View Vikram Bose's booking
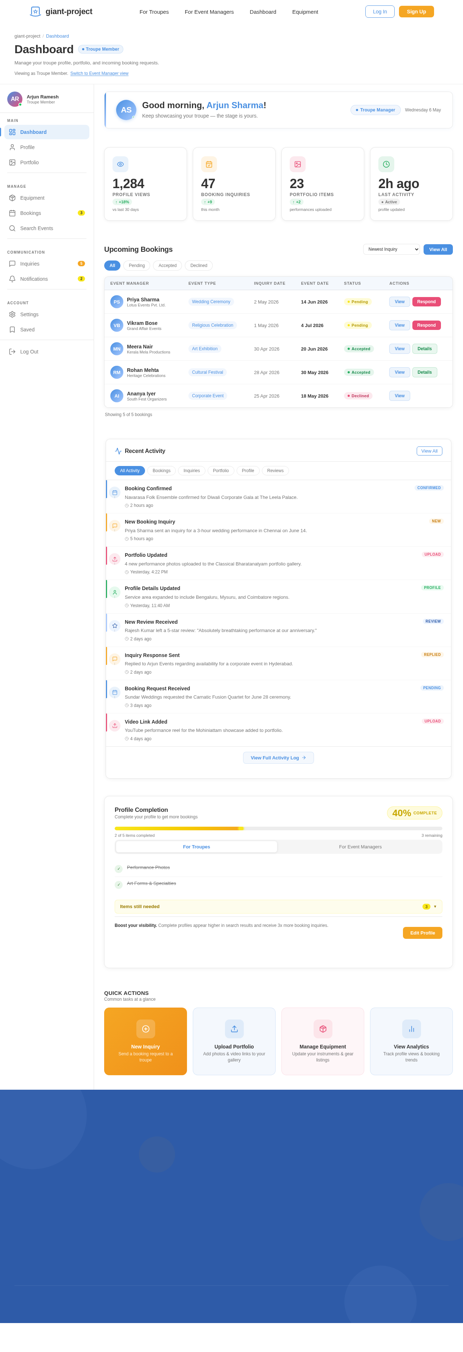This screenshot has width=463, height=1352. pyautogui.click(x=399, y=325)
